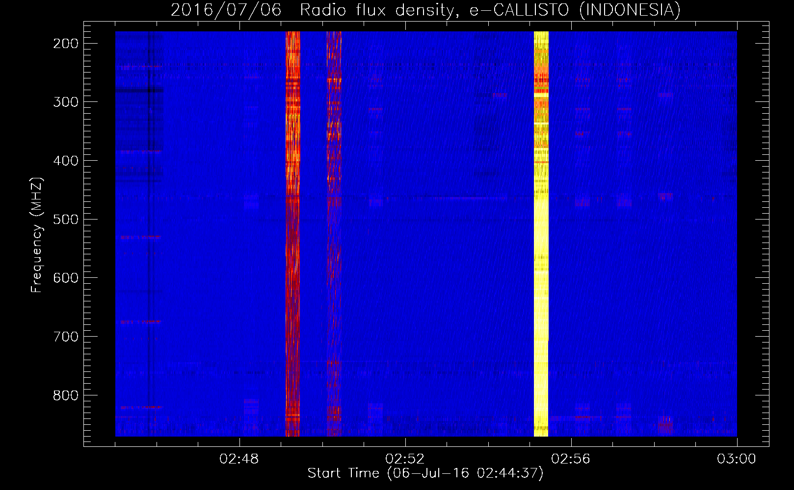This screenshot has height=490, width=794.
Task: Click the wide red burst band near 02:49
Action: click(292, 234)
